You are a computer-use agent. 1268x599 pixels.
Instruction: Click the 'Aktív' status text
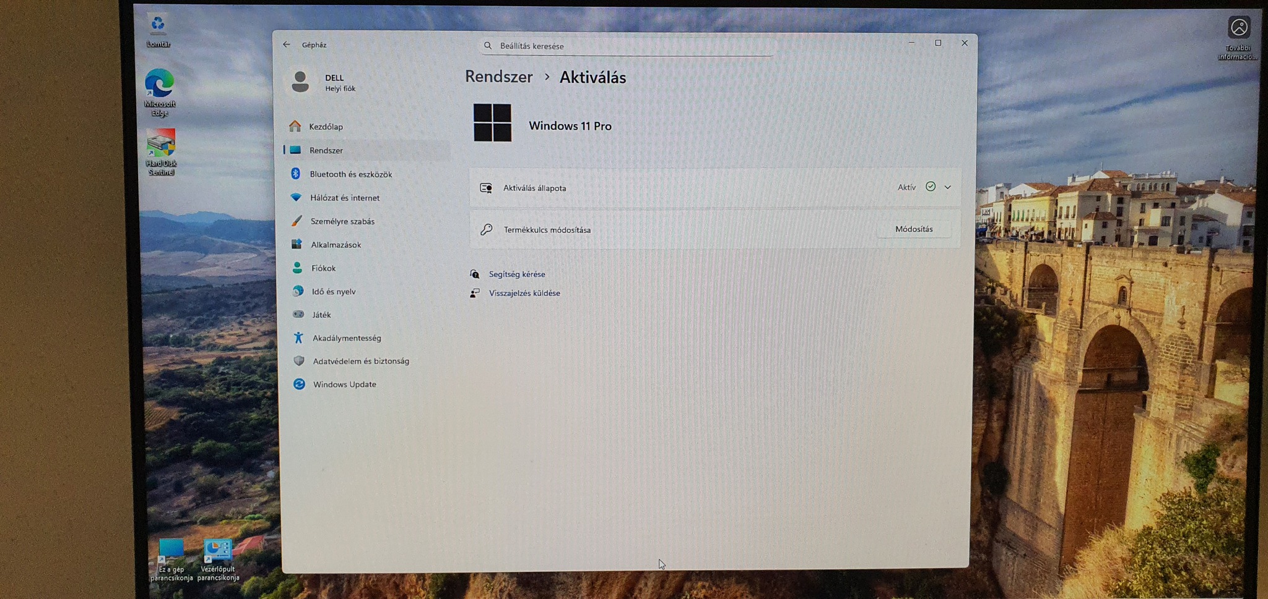coord(906,187)
